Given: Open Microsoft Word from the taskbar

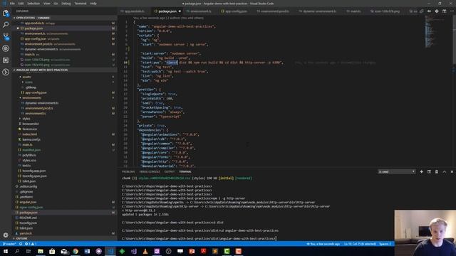Looking at the screenshot, I should tap(87, 251).
